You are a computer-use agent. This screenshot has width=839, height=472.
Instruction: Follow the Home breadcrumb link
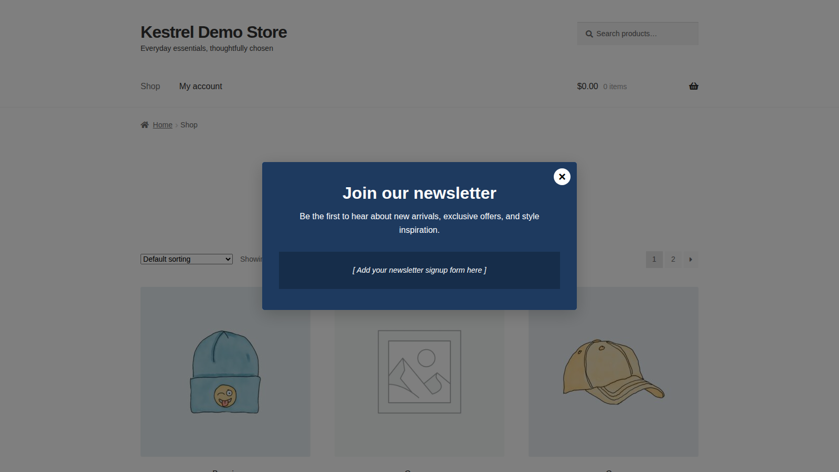(x=163, y=125)
